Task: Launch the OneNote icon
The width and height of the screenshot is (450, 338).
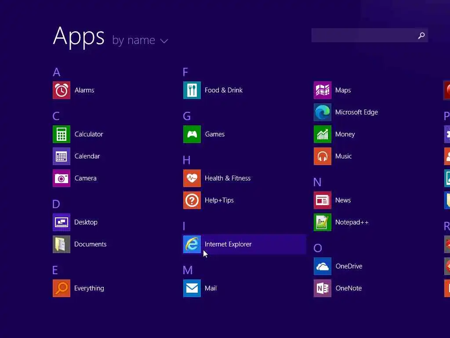Action: tap(323, 288)
